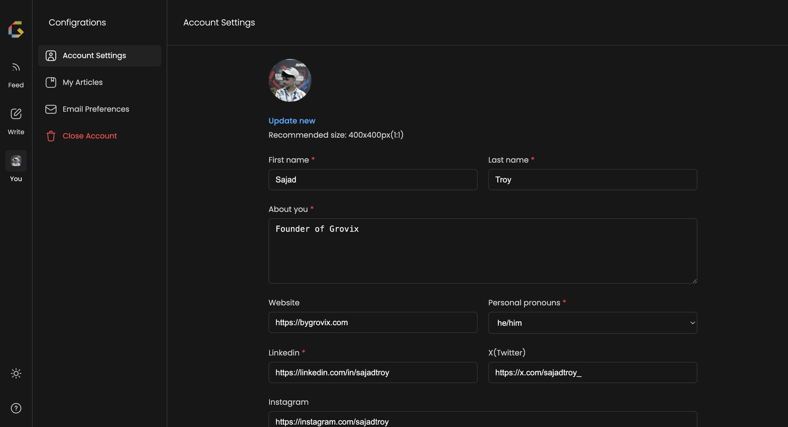Click the profile picture thumbnail
Viewport: 788px width, 427px height.
pyautogui.click(x=290, y=80)
